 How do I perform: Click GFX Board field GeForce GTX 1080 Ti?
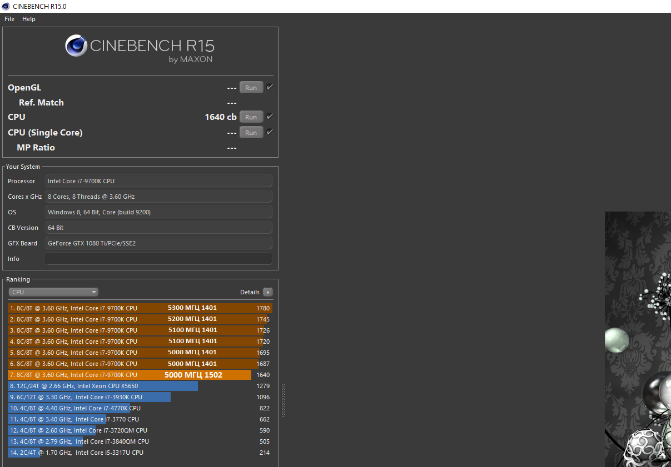pyautogui.click(x=159, y=243)
